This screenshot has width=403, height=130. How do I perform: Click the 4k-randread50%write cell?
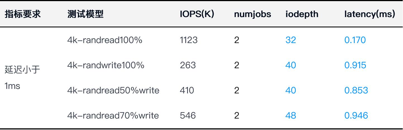pyautogui.click(x=113, y=91)
